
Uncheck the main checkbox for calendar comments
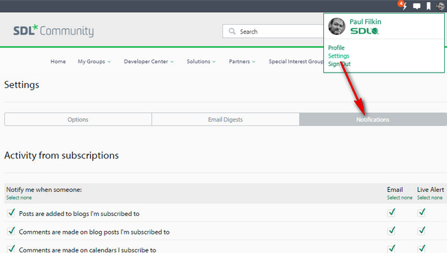point(11,249)
